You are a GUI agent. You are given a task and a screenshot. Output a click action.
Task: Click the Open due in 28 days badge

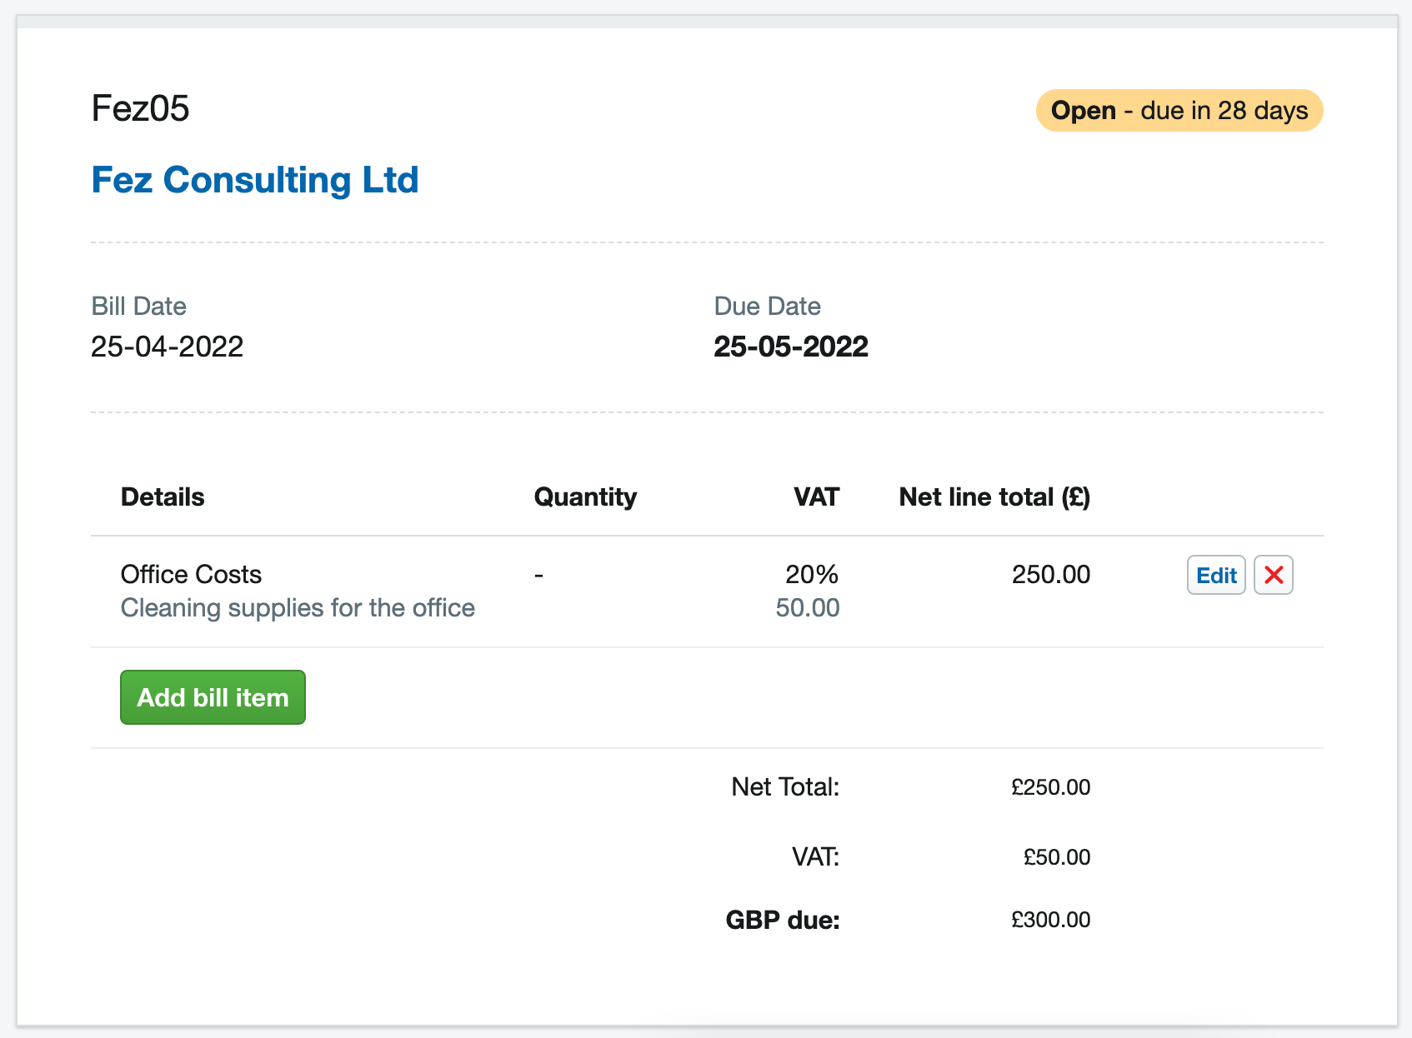(x=1179, y=111)
